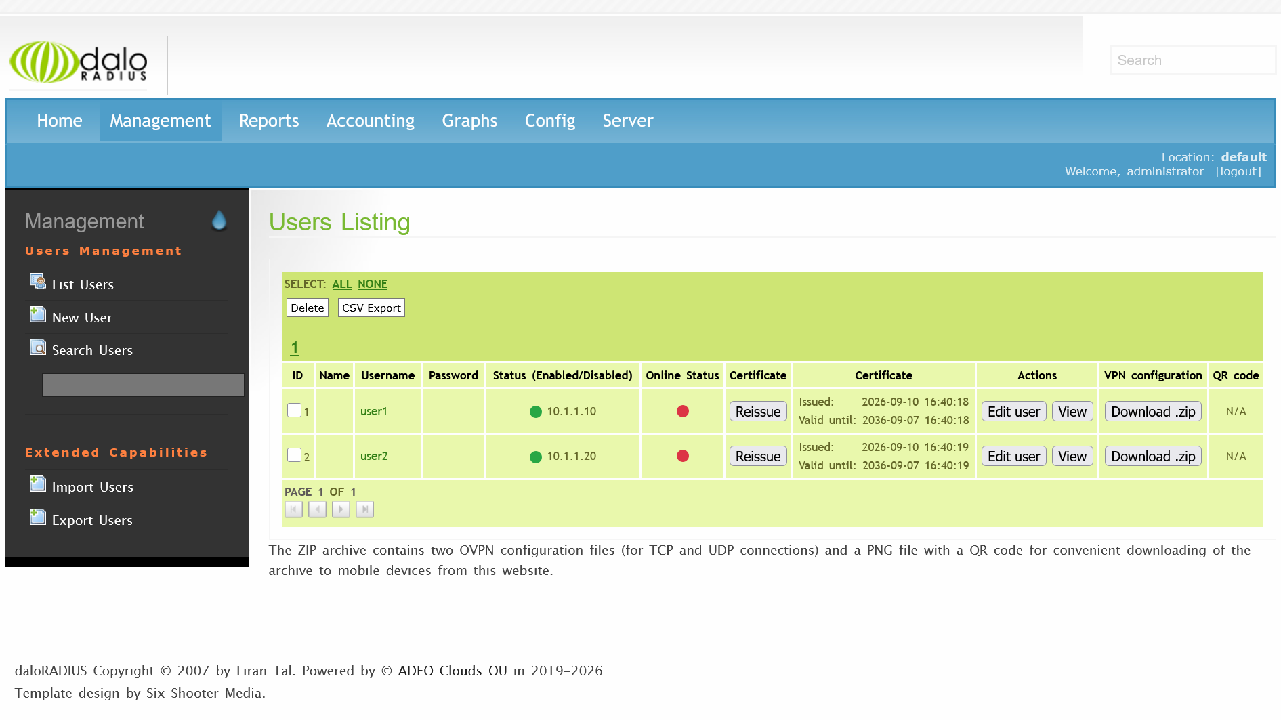Click the CSV Export button

click(x=371, y=308)
